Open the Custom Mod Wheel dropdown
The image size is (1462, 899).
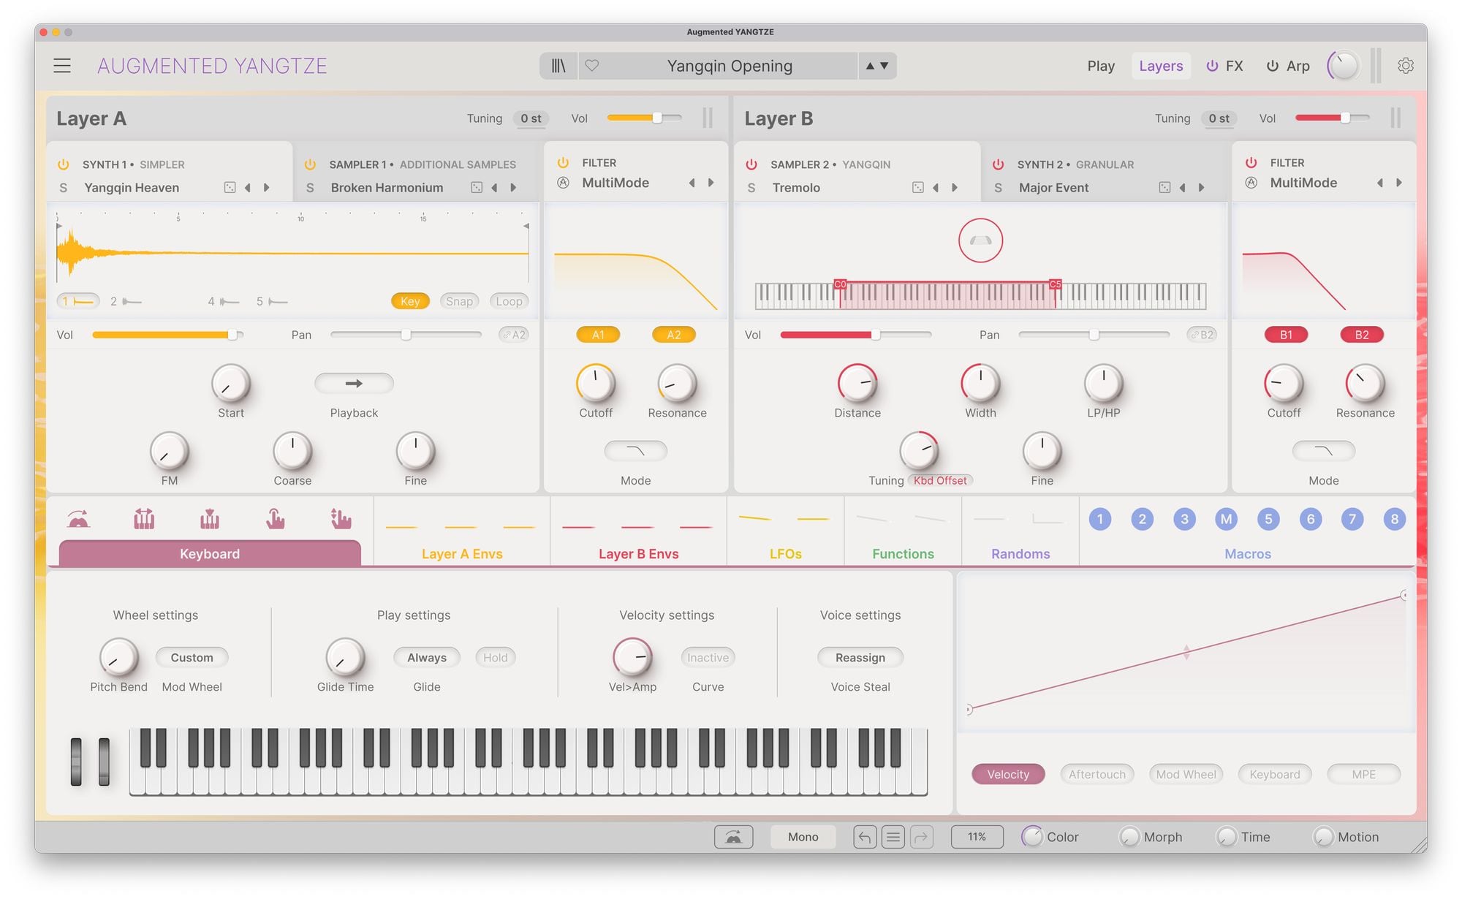point(192,657)
